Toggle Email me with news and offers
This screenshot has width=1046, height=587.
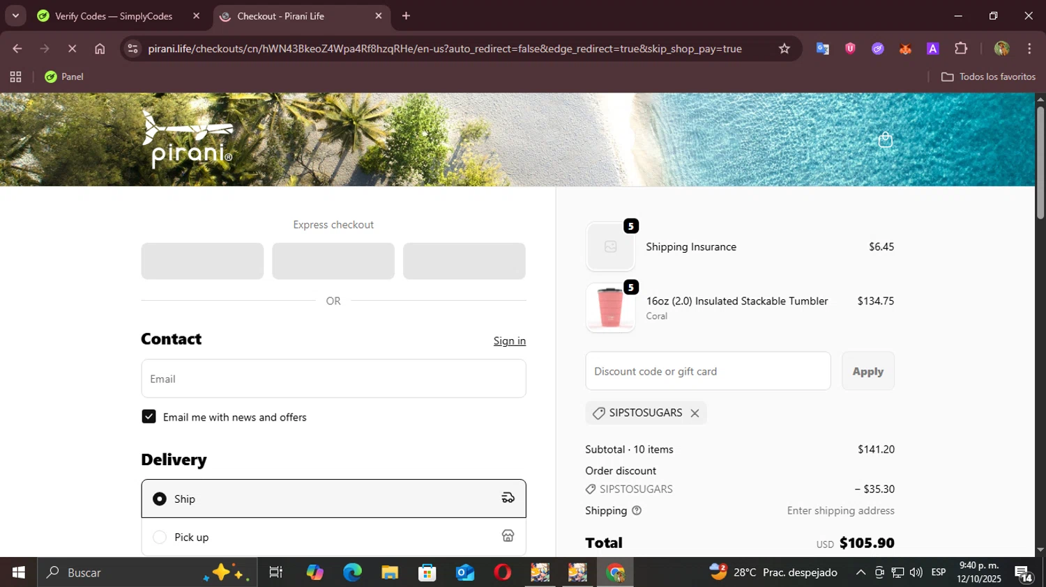pos(149,416)
